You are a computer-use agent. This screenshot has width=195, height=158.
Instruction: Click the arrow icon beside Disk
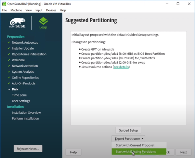pyautogui.click(x=9, y=89)
